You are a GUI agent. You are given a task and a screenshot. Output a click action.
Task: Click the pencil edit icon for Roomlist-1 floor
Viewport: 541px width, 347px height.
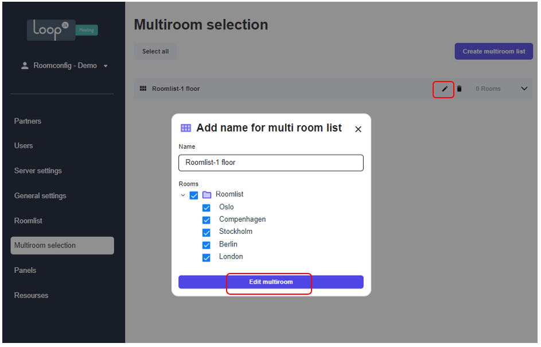445,89
